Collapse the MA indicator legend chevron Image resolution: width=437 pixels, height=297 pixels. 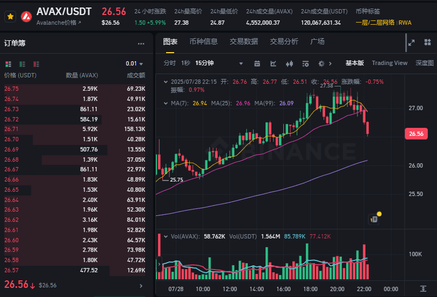[x=166, y=103]
